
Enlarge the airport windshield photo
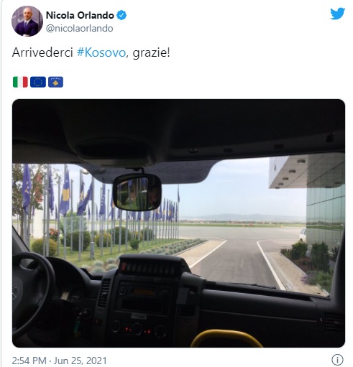click(178, 223)
